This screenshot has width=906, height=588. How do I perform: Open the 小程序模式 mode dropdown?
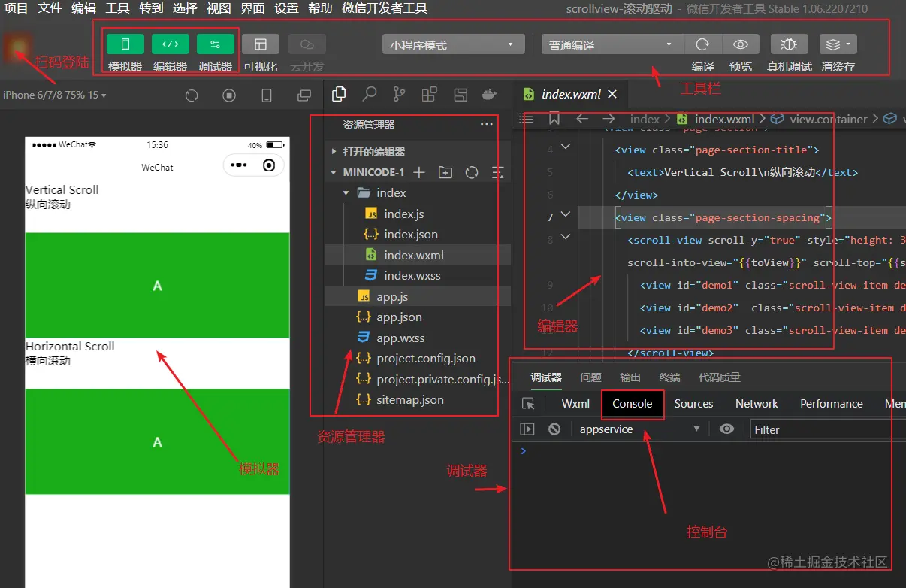point(453,45)
